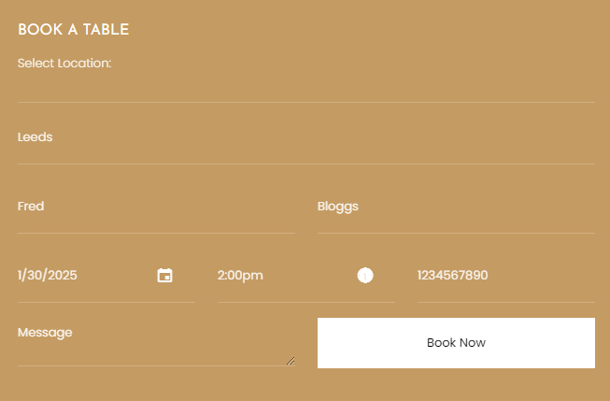Select the year segment 2025 of the date
The image size is (610, 401).
pyautogui.click(x=63, y=275)
